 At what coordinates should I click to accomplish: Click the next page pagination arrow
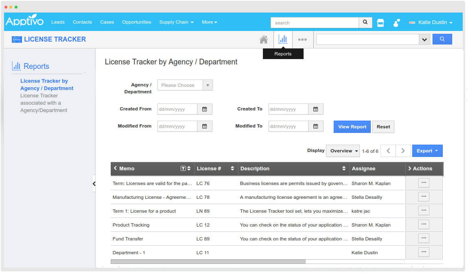pos(403,150)
